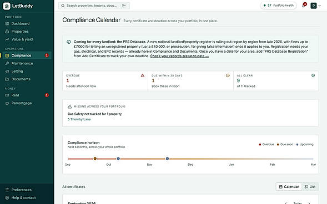Viewport: 327px width, 204px height.
Task: Go to Properties in the sidebar
Action: click(x=27, y=32)
